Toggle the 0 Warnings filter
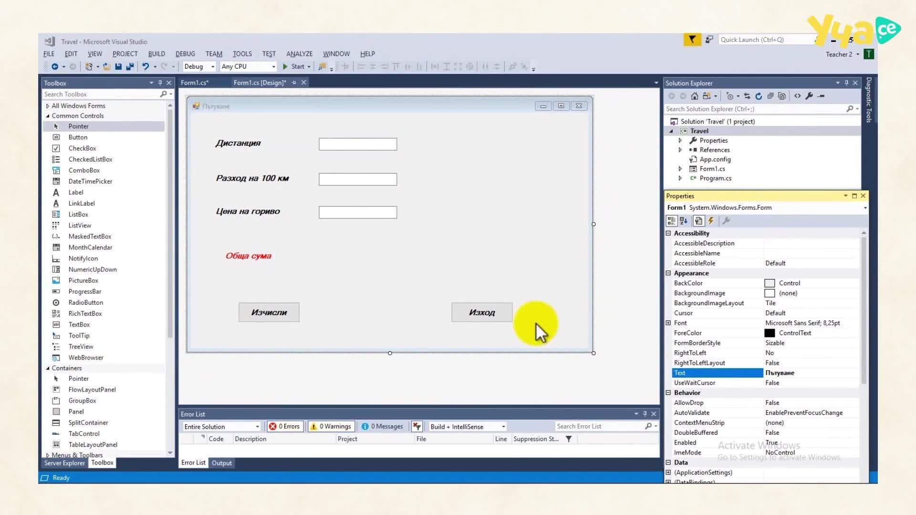 point(331,426)
